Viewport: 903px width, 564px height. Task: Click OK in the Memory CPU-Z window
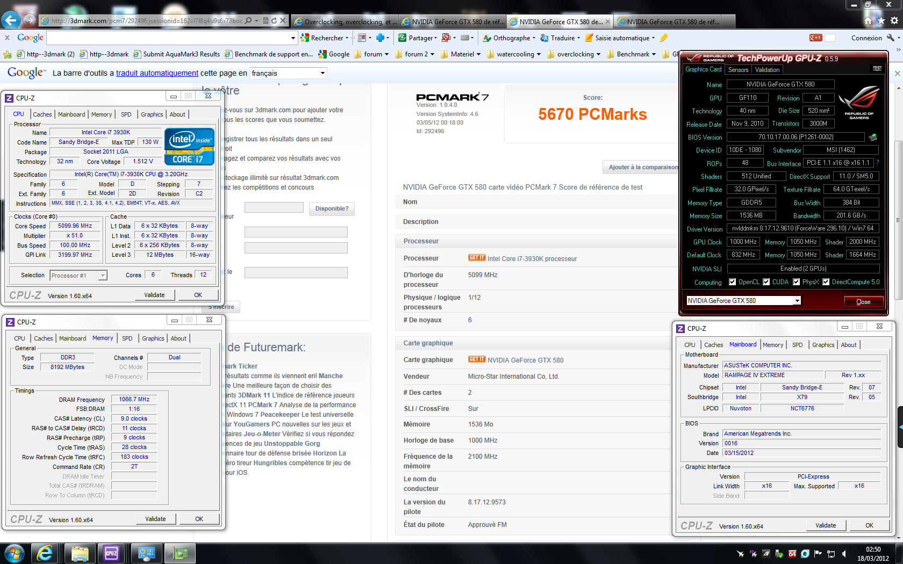pyautogui.click(x=199, y=519)
